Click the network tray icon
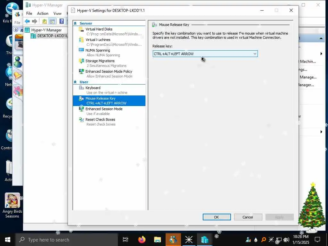This screenshot has height=246, width=328. coord(279,240)
